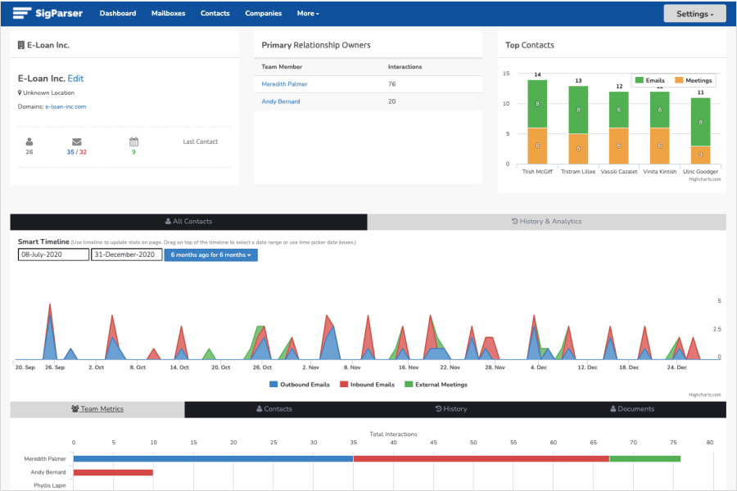Click Vassili Cazalet's orange meetings bar segment
This screenshot has width=737, height=491.
(618, 146)
